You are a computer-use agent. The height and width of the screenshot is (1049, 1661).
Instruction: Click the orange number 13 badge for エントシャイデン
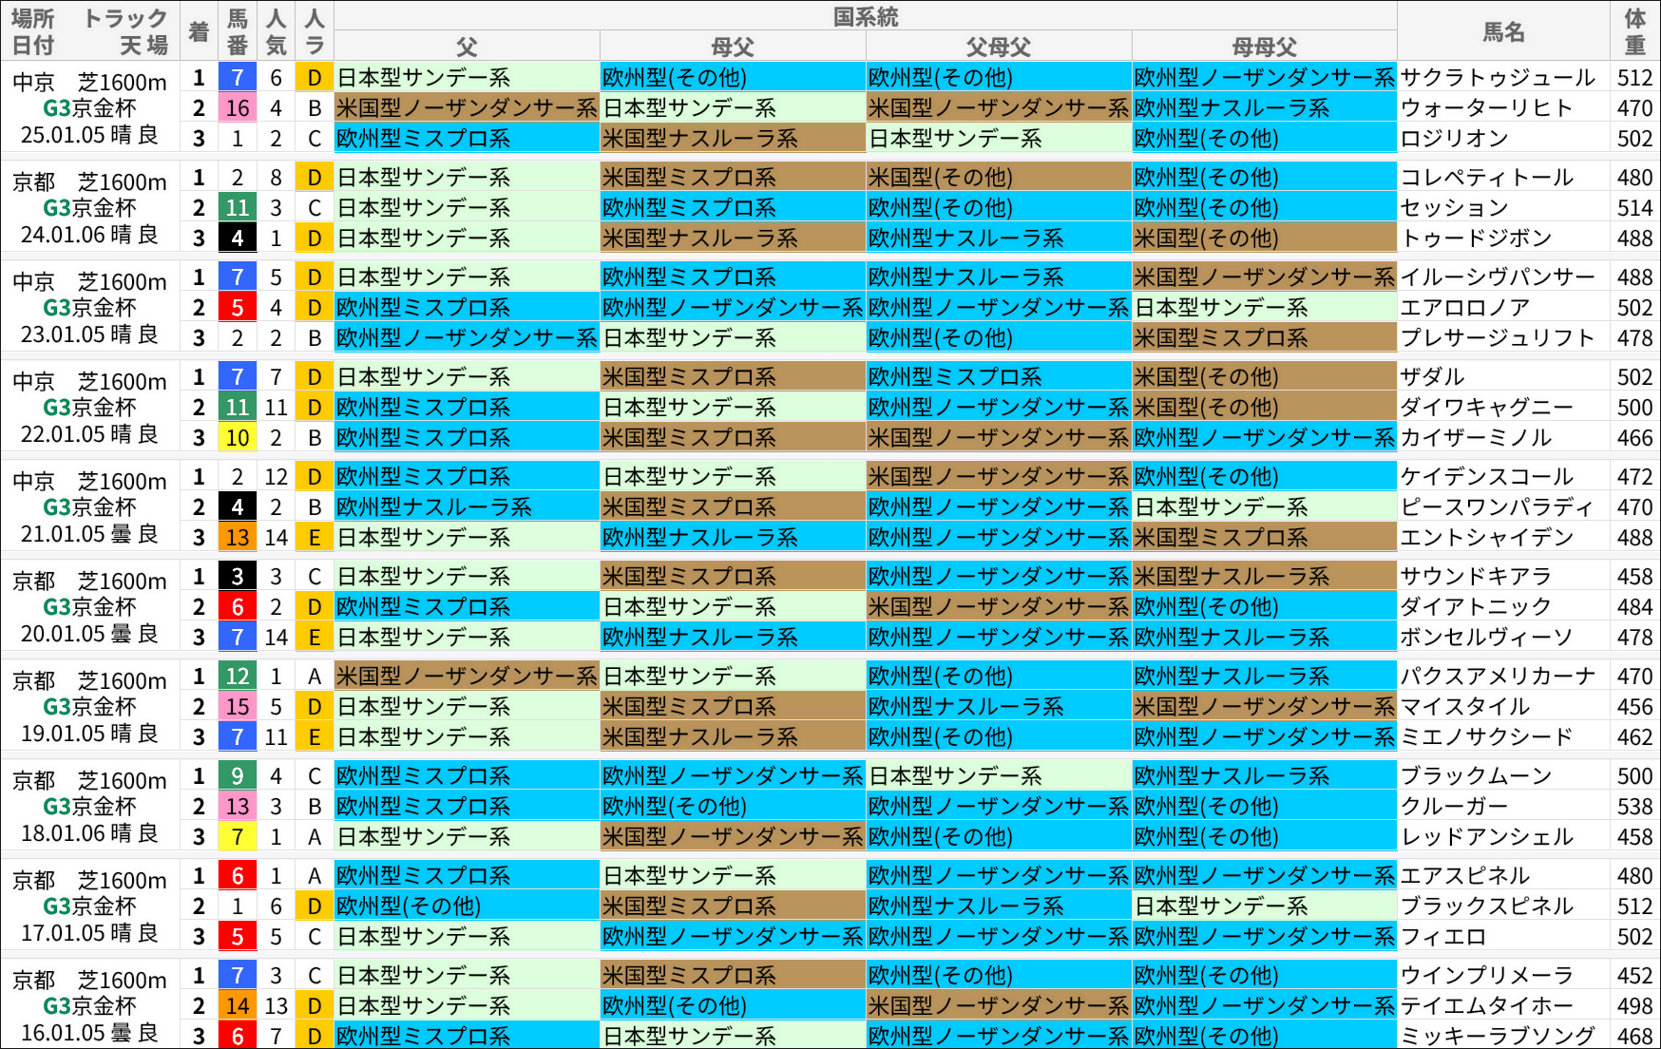coord(236,538)
